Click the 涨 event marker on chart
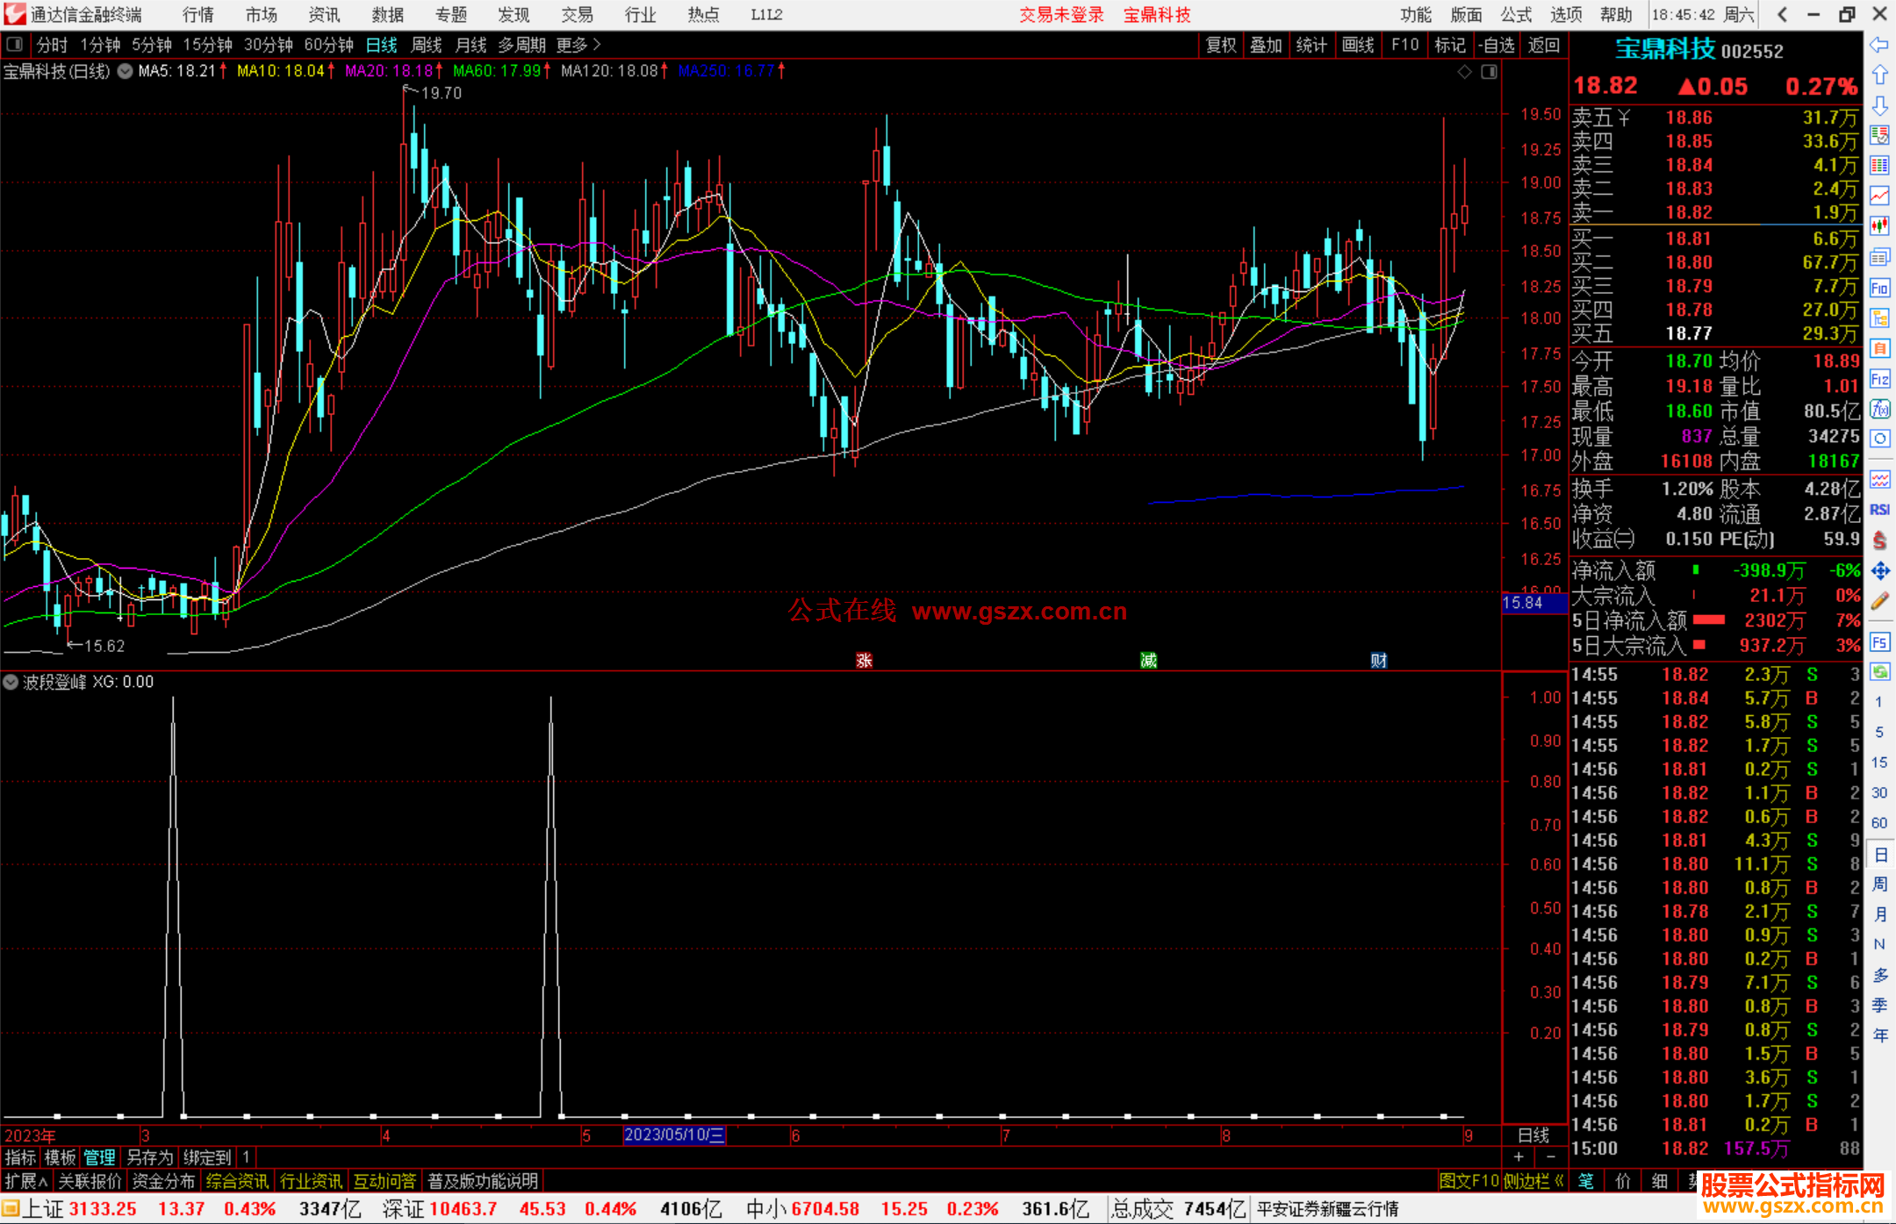This screenshot has width=1896, height=1224. [864, 660]
